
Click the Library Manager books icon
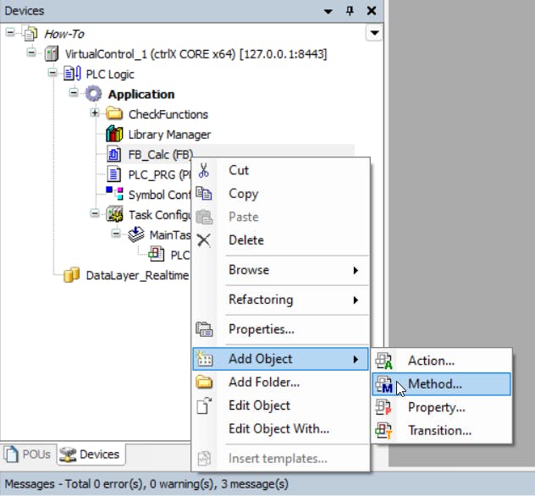[x=114, y=135]
